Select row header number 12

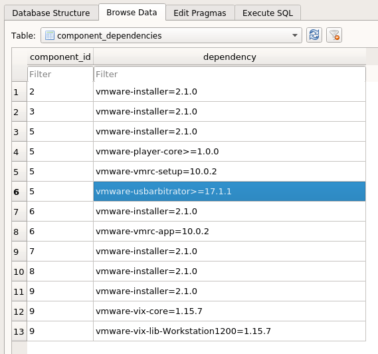point(19,311)
